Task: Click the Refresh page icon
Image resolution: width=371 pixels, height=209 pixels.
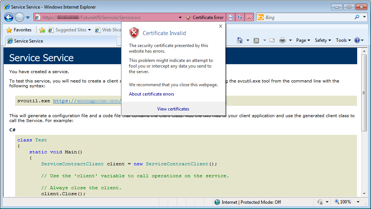Action: 240,18
